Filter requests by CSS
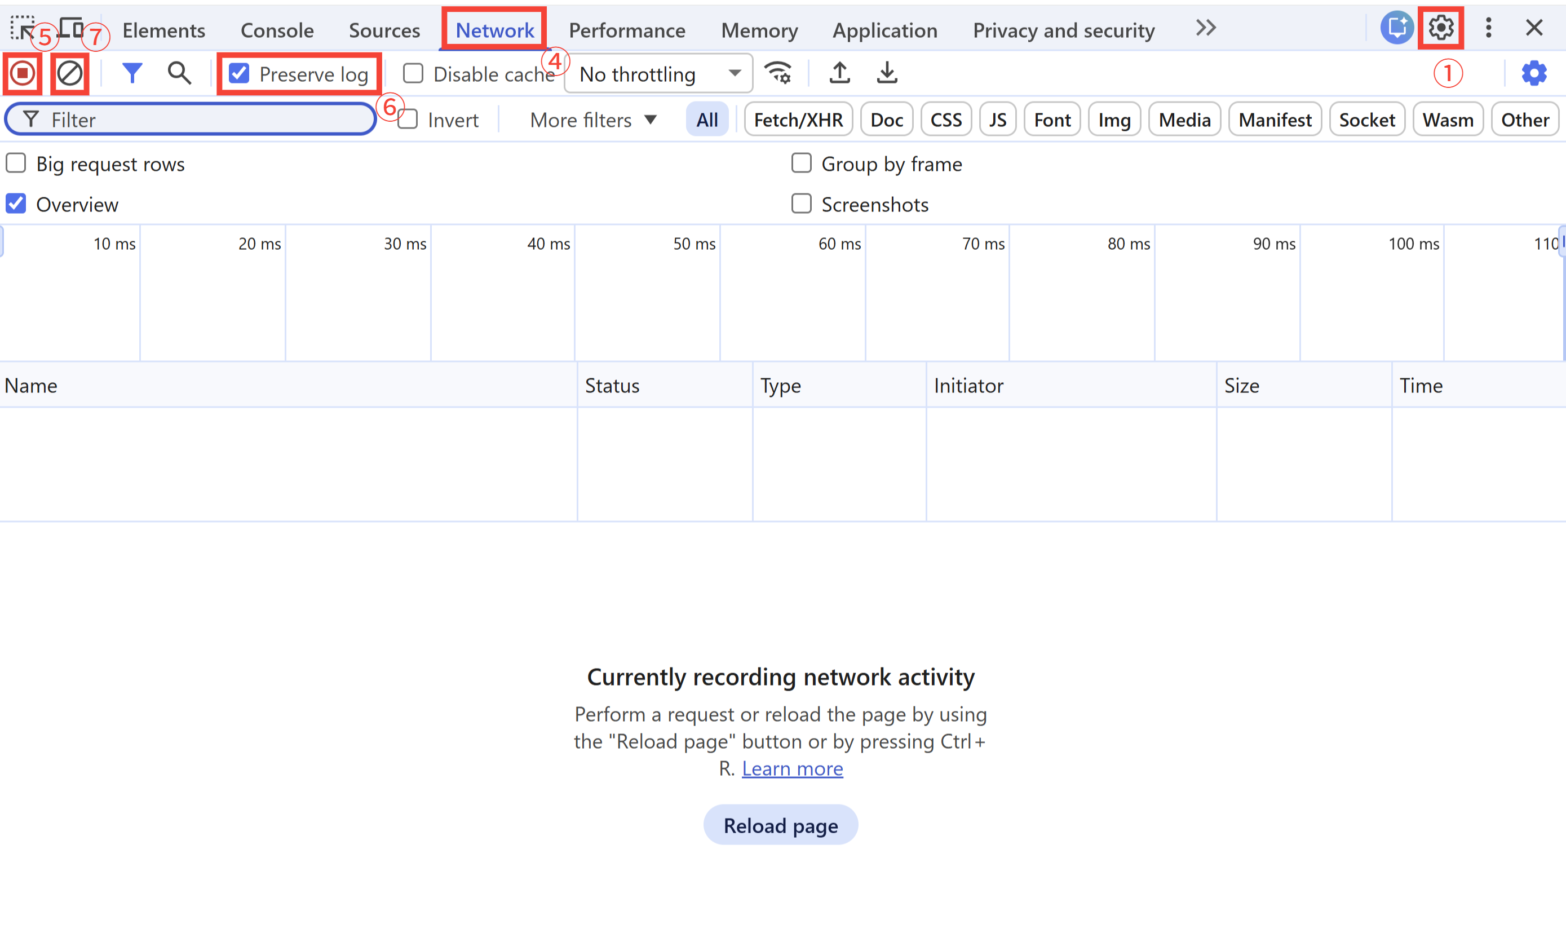The height and width of the screenshot is (933, 1566). click(945, 120)
